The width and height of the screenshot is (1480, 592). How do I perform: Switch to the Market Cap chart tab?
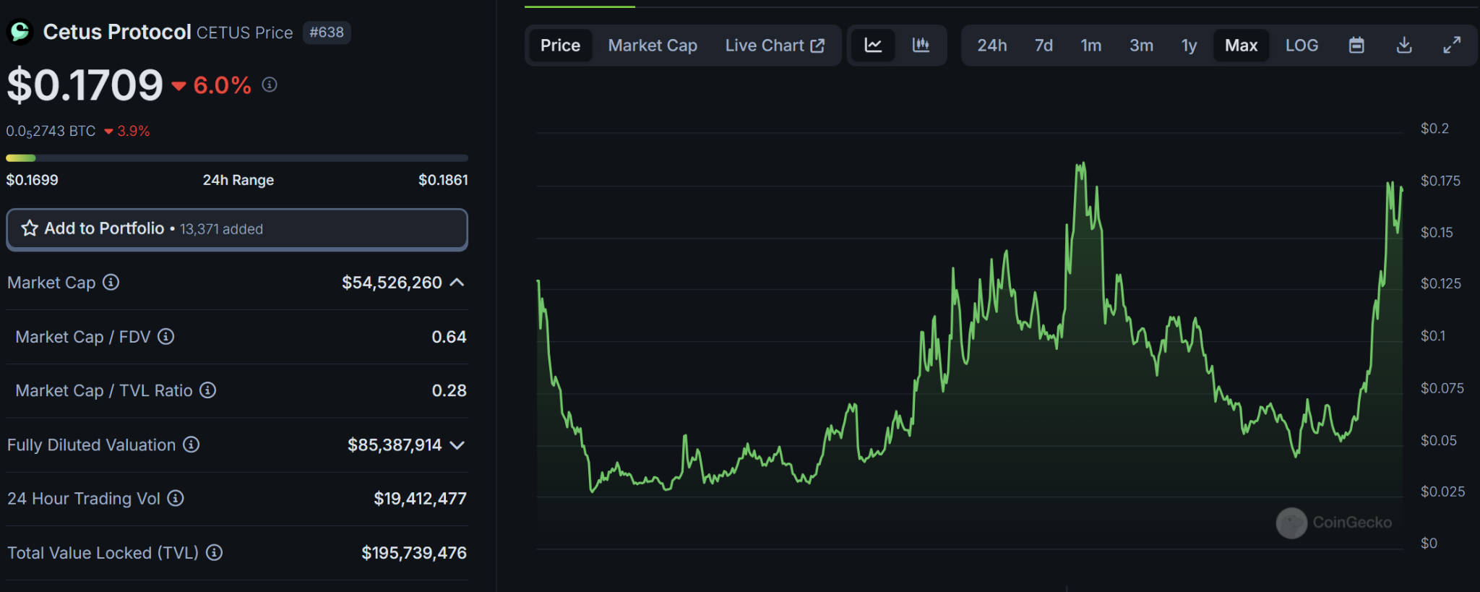tap(653, 46)
